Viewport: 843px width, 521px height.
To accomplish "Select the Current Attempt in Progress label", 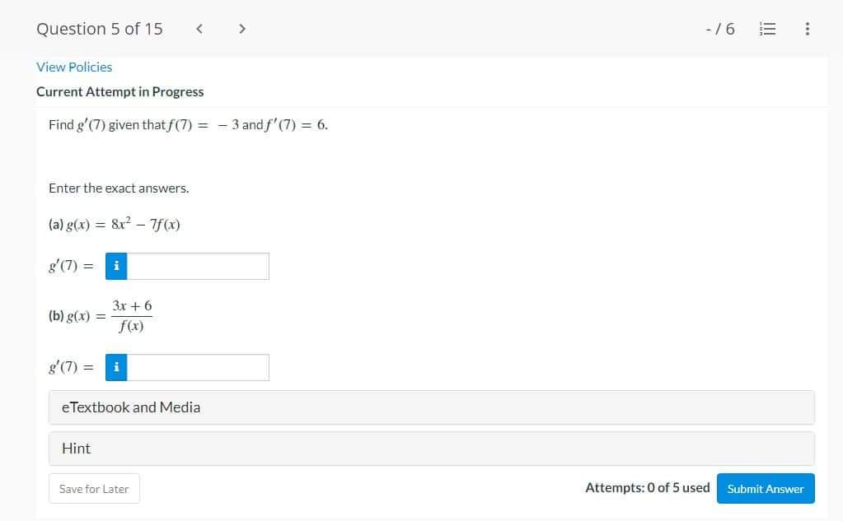I will pos(119,91).
